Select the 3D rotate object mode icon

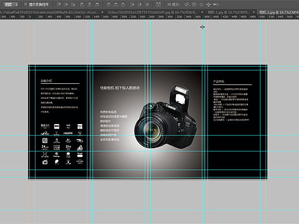point(187,5)
